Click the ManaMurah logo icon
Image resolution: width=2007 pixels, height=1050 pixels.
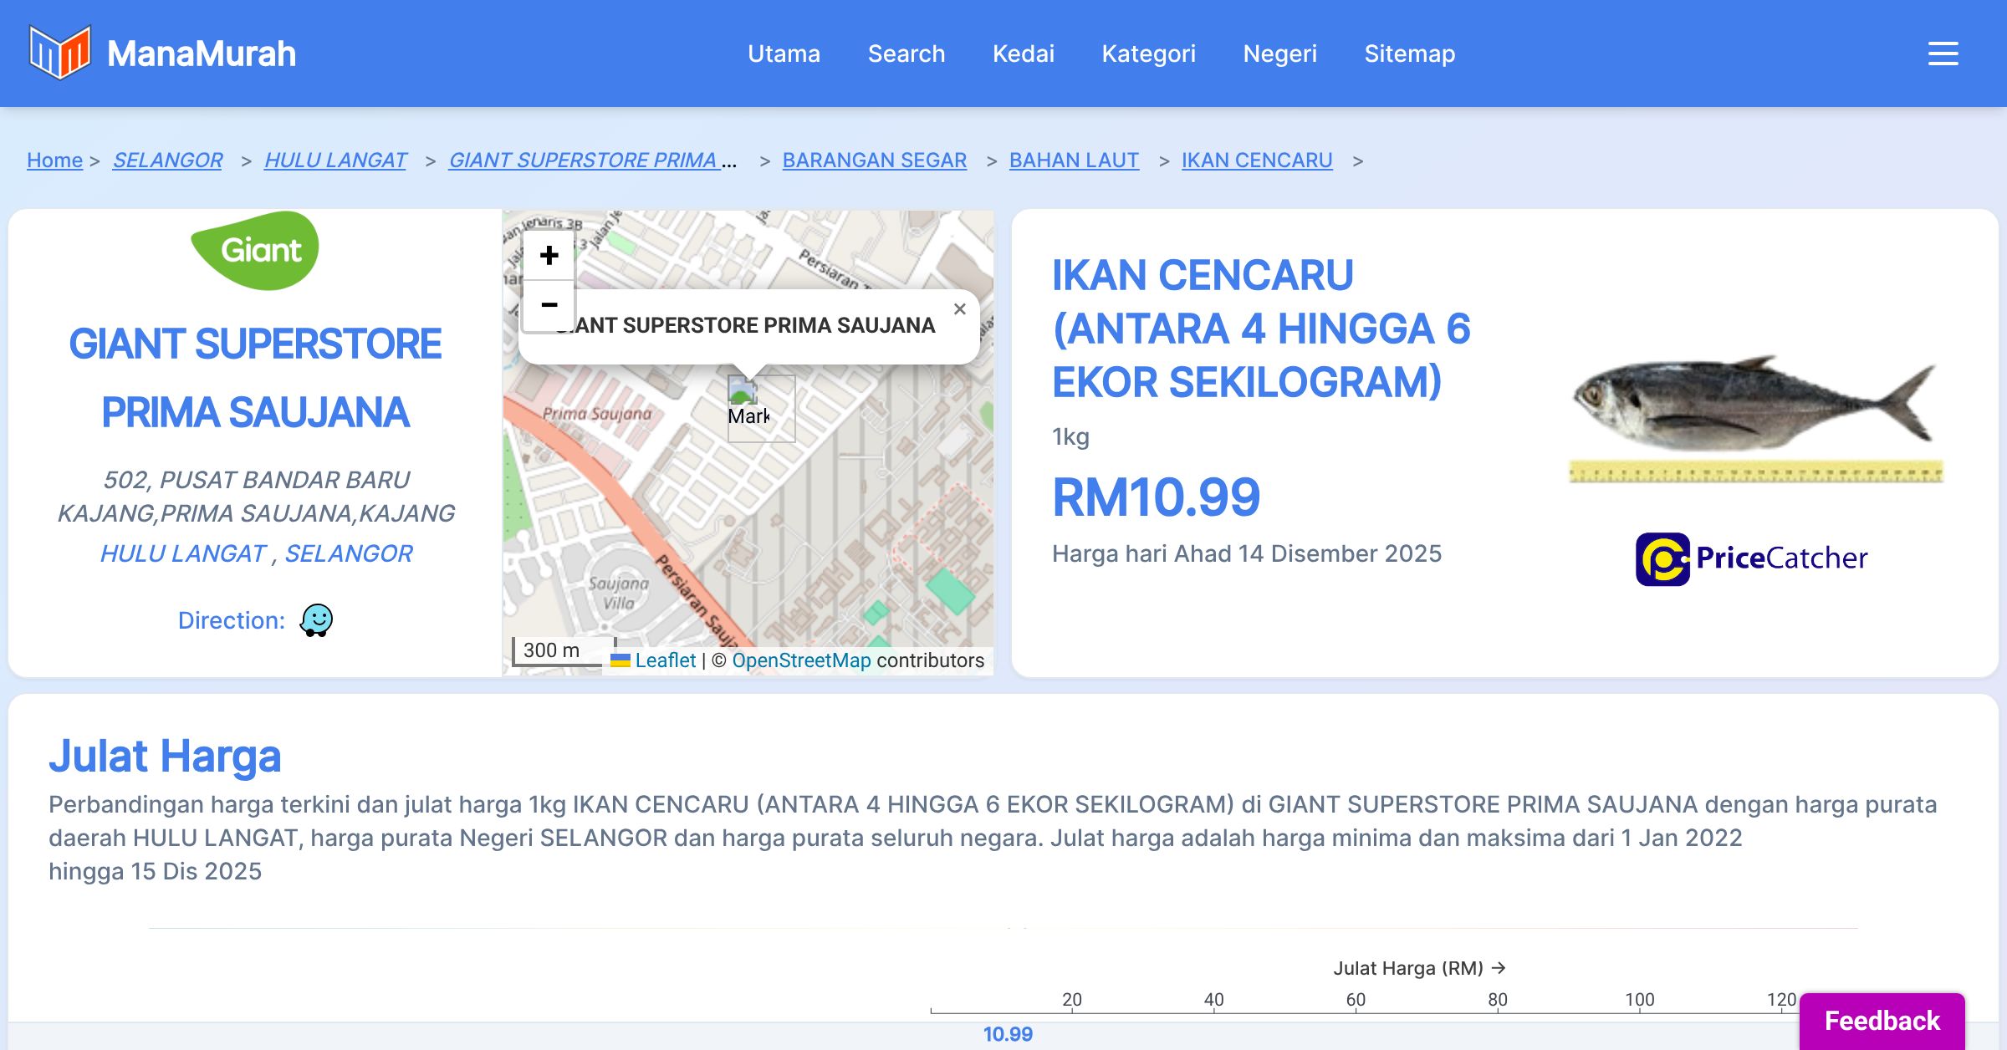pyautogui.click(x=59, y=53)
